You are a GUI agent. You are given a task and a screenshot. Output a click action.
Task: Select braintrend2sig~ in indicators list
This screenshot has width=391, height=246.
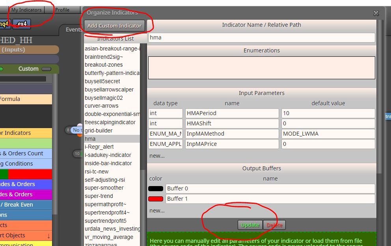coord(112,57)
